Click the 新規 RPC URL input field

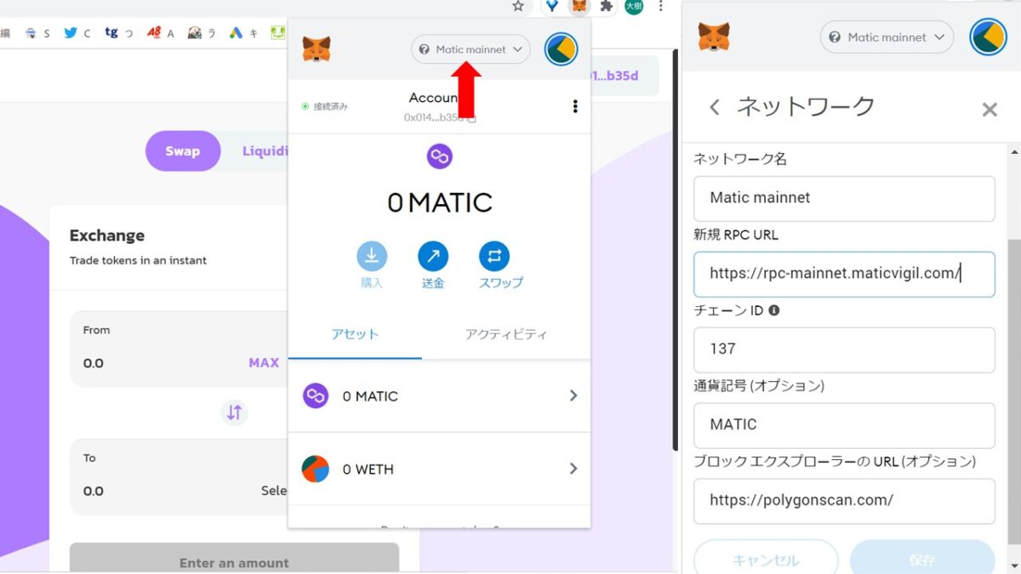(844, 274)
